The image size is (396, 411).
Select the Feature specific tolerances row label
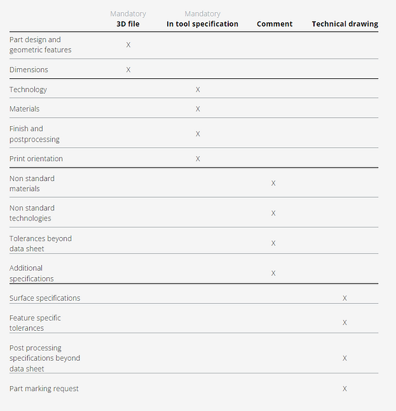35,323
